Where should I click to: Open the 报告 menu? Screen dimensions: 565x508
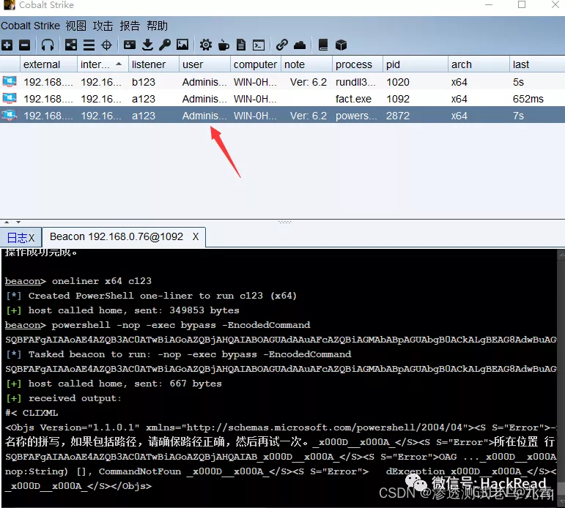(130, 26)
